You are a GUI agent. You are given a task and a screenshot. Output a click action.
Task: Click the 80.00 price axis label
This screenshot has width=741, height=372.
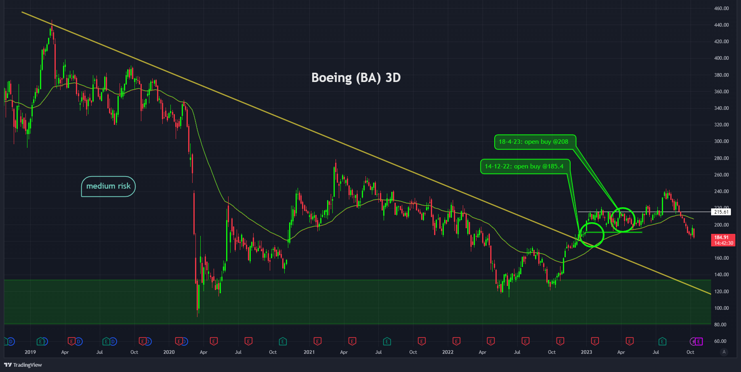720,325
